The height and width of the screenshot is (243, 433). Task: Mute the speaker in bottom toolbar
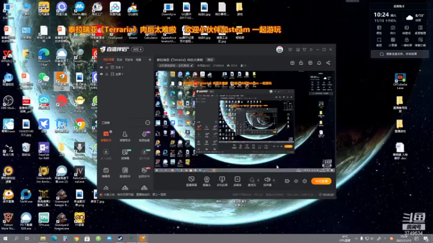click(267, 181)
